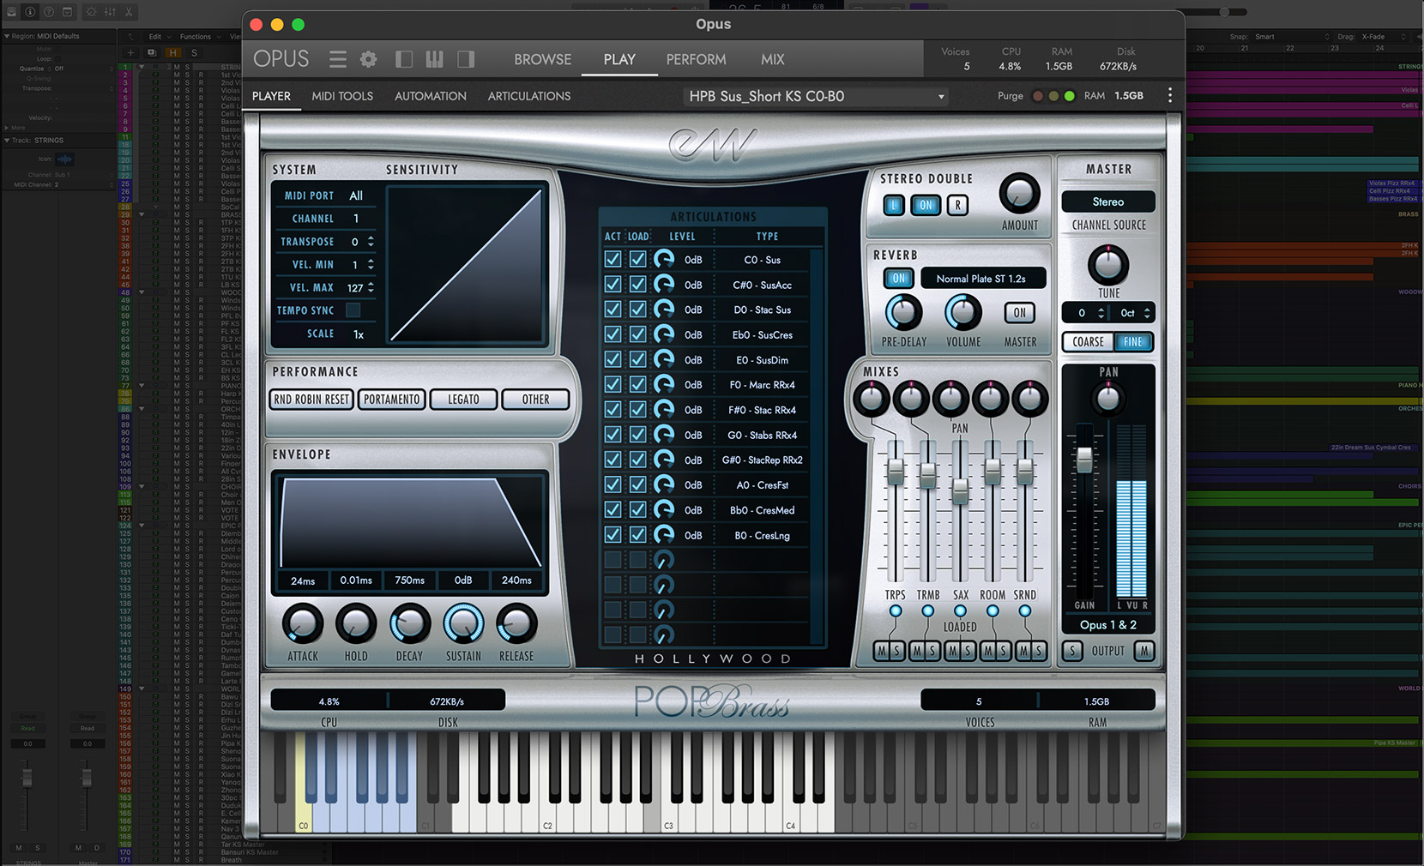Open the ARTICULATIONS tab

point(529,96)
